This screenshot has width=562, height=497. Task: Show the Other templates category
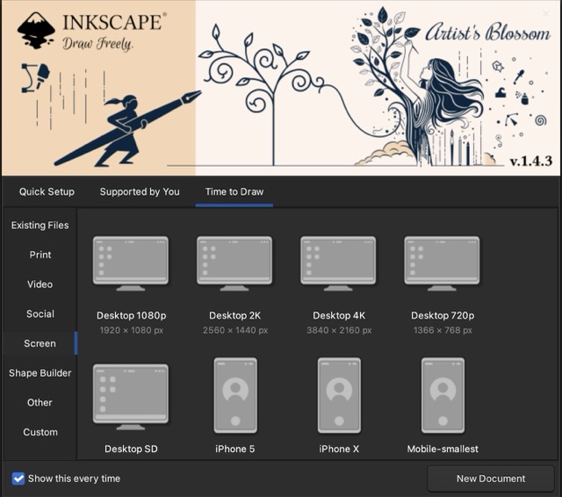pyautogui.click(x=40, y=402)
